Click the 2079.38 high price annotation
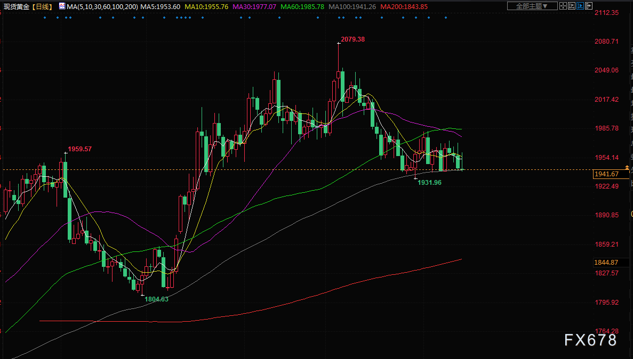Viewport: 633px width, 359px height. tap(353, 39)
